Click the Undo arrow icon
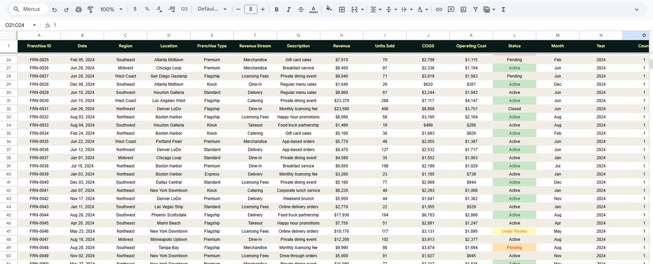This screenshot has width=653, height=264. point(54,9)
